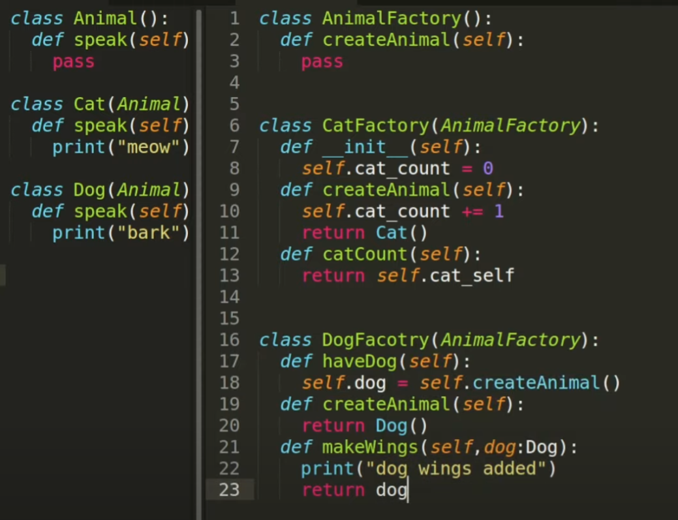The height and width of the screenshot is (520, 678).
Task: Click the left pane's vertical scrollbar
Action: coord(199,264)
